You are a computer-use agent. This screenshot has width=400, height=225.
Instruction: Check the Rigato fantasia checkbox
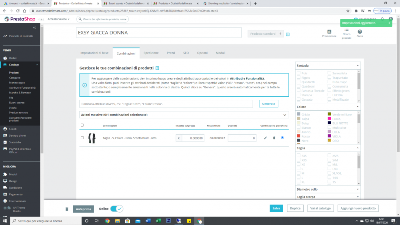(298, 77)
